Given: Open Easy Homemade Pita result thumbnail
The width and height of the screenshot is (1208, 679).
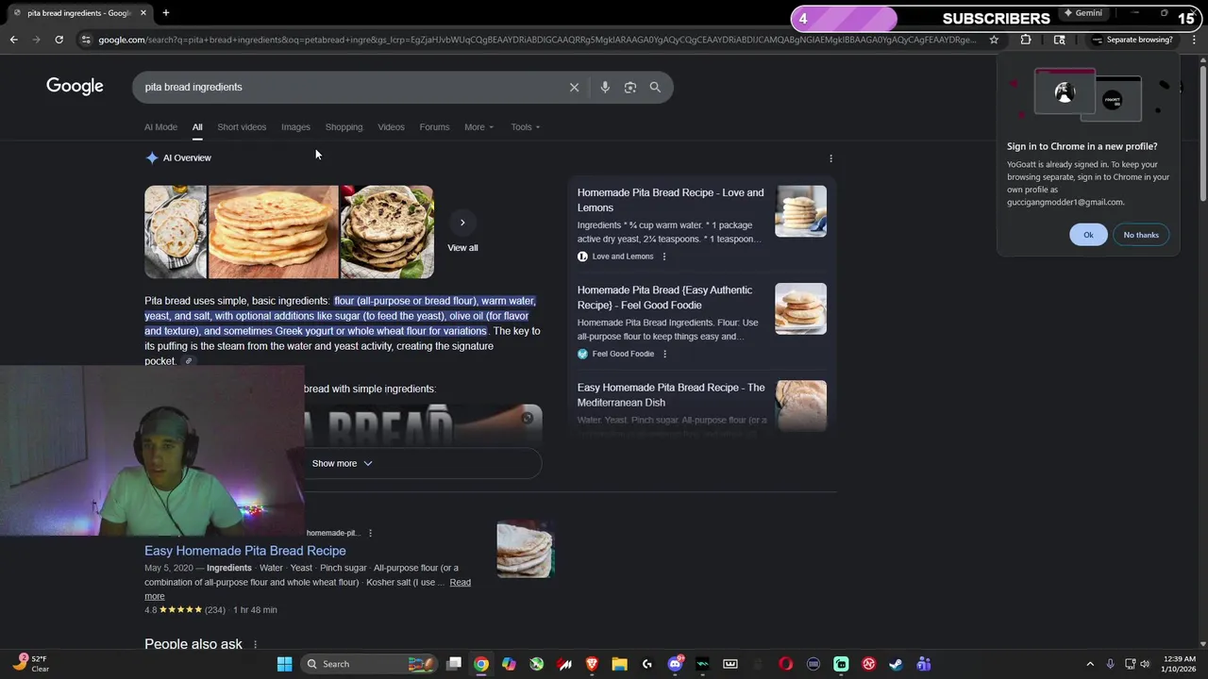Looking at the screenshot, I should [525, 549].
